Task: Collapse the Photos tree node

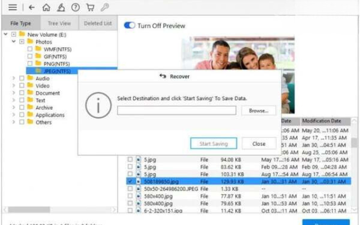Action: tap(13, 42)
